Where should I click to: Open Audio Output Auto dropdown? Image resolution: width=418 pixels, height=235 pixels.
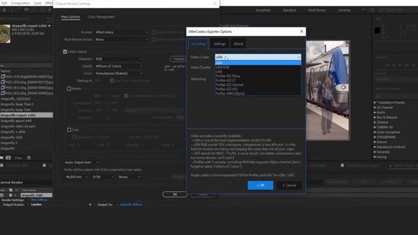[82, 163]
